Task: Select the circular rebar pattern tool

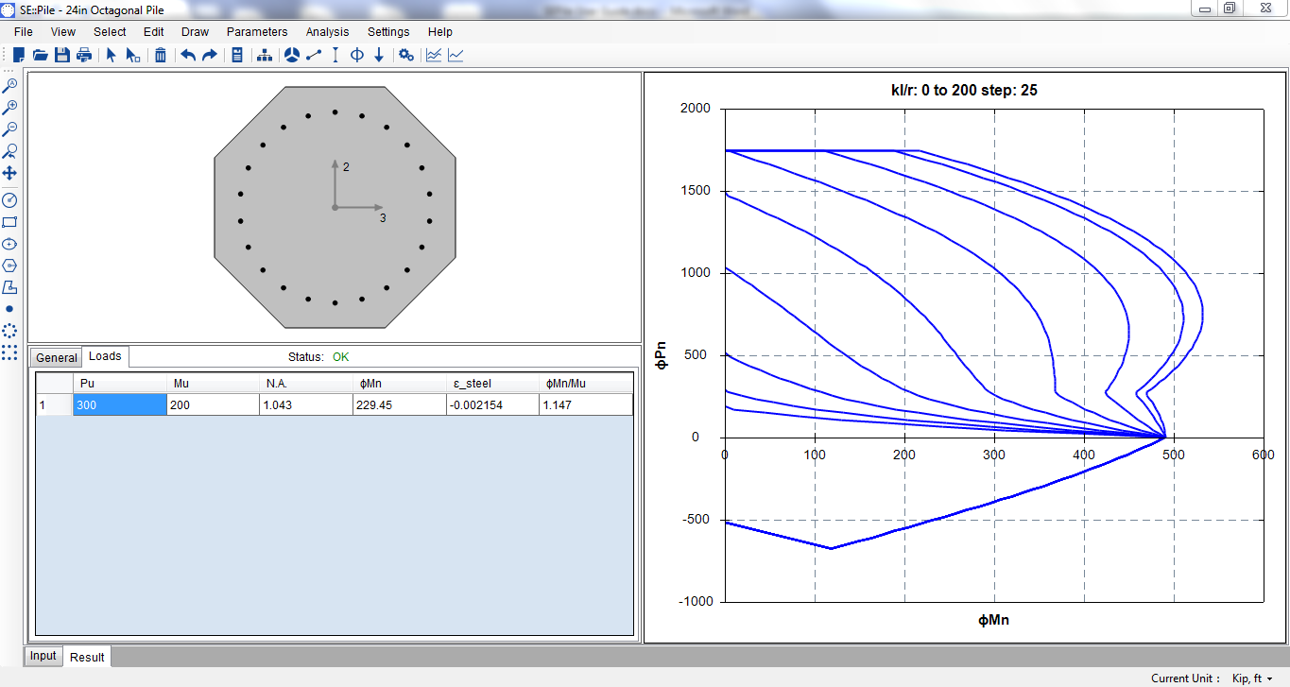Action: pyautogui.click(x=9, y=331)
